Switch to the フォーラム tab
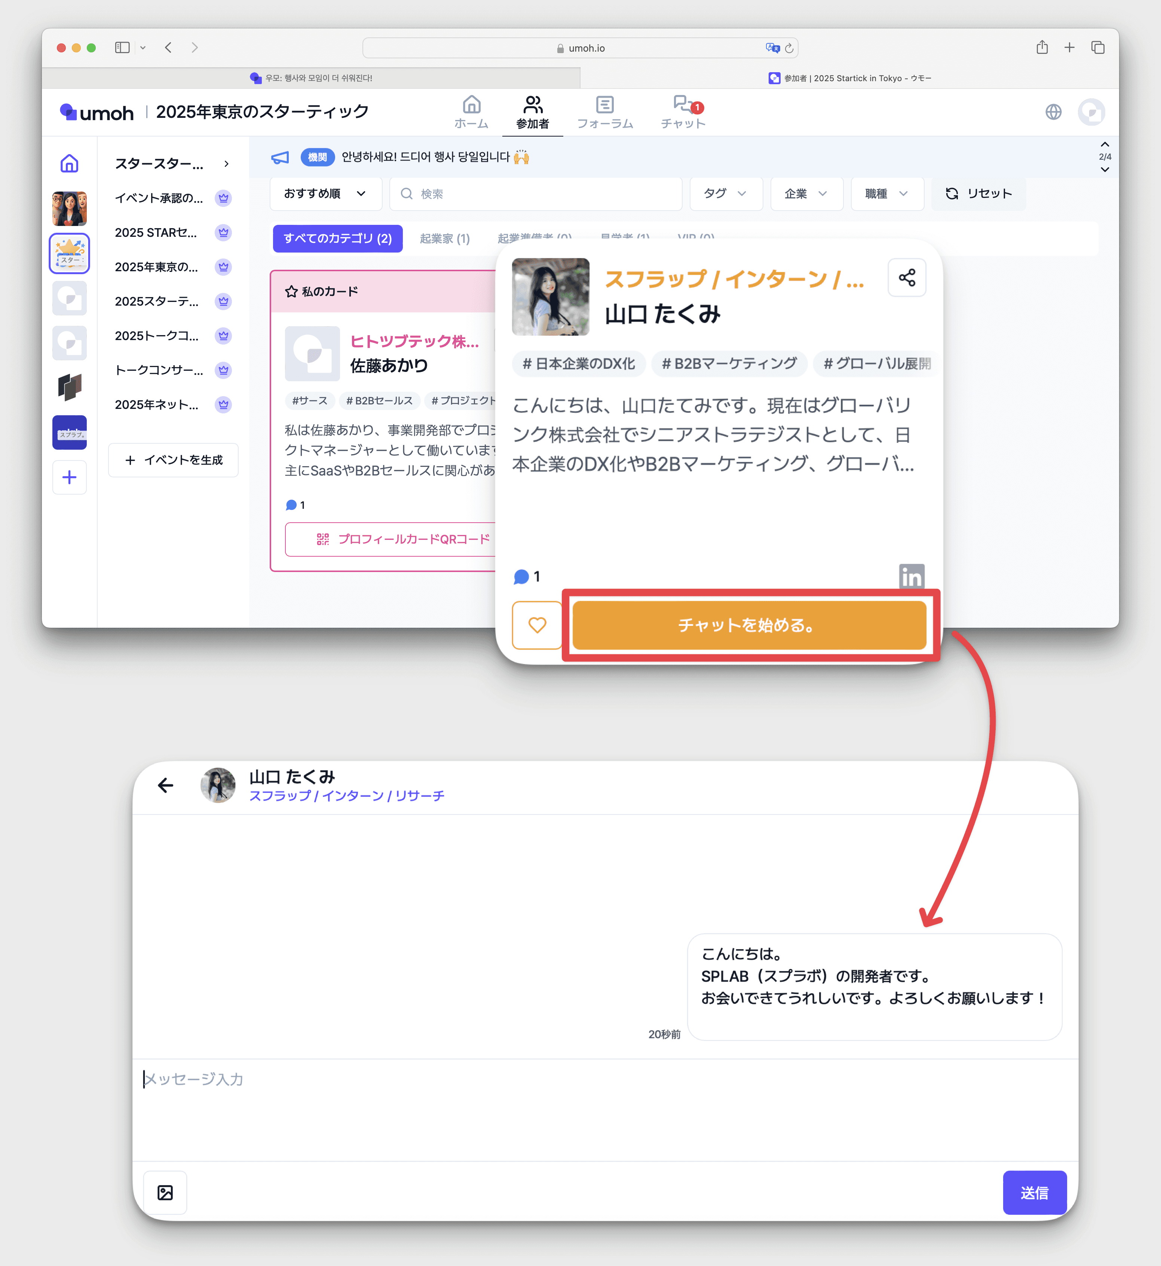The height and width of the screenshot is (1266, 1161). point(604,113)
